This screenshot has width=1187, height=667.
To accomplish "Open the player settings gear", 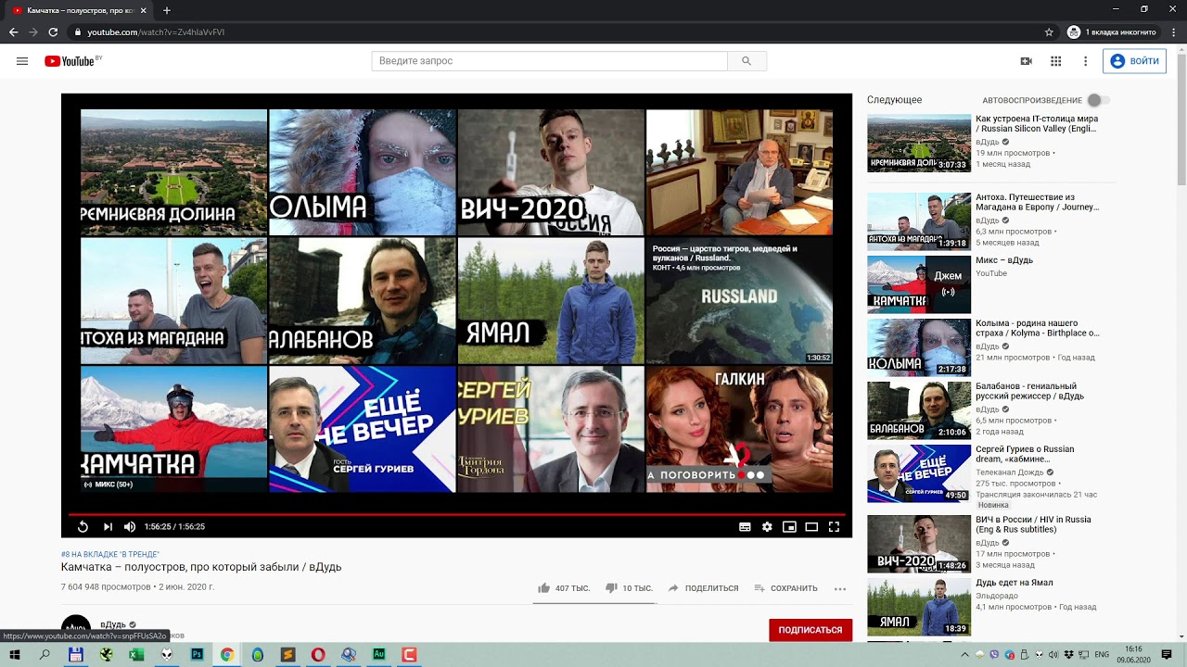I will point(767,526).
